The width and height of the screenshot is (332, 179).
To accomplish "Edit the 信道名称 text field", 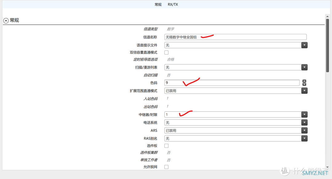I will (235, 37).
